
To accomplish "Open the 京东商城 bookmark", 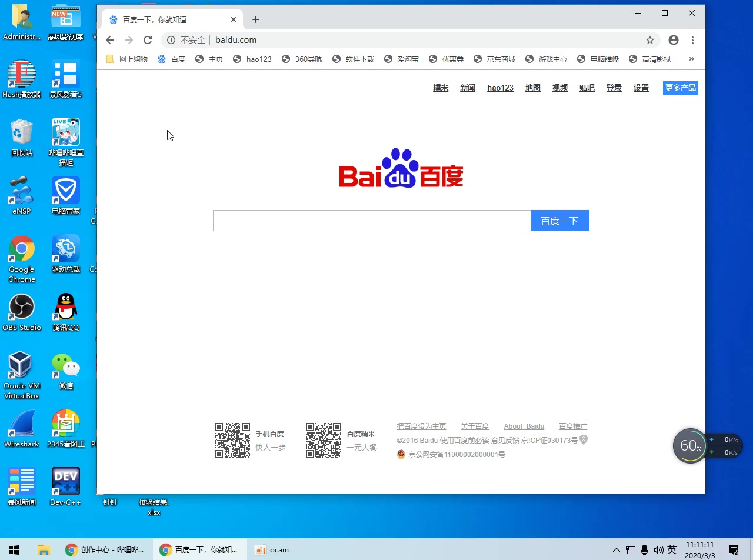I will (494, 59).
